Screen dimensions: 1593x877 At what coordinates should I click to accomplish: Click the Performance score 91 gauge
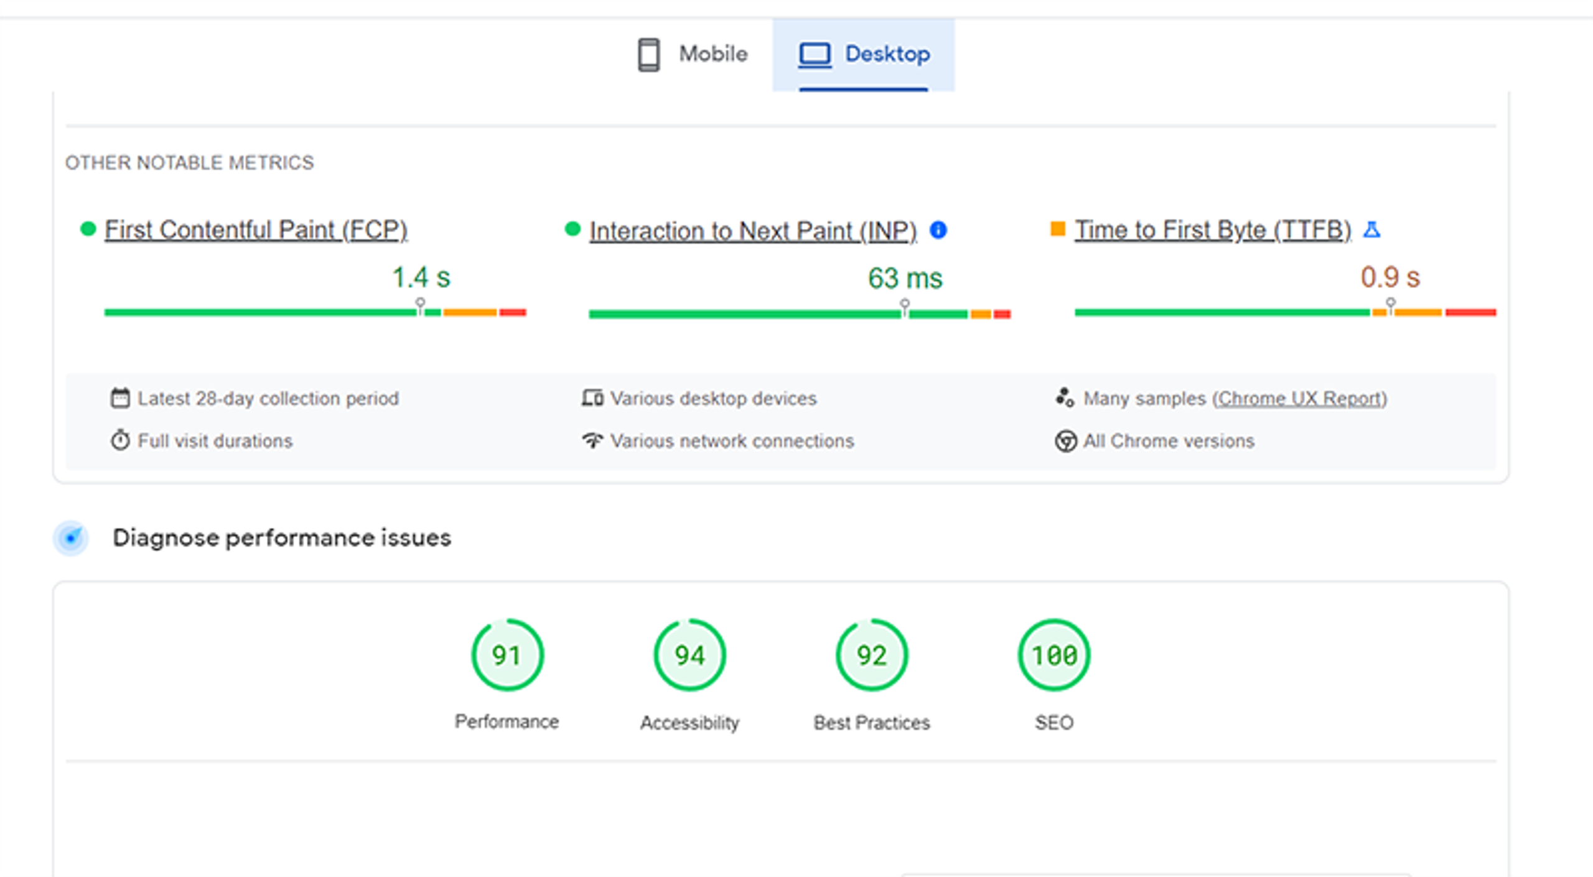[x=507, y=655]
